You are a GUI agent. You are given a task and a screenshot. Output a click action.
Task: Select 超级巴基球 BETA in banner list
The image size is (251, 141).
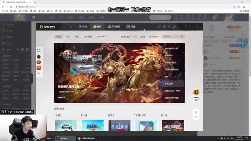coord(172,91)
